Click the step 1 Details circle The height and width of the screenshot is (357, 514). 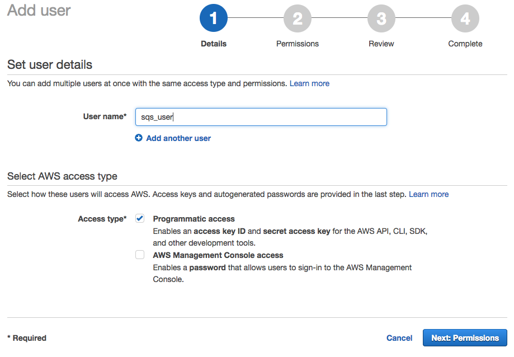pyautogui.click(x=214, y=18)
